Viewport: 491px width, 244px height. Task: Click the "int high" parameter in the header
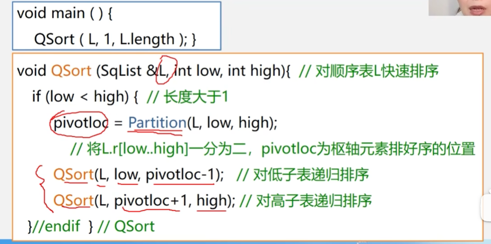click(254, 71)
